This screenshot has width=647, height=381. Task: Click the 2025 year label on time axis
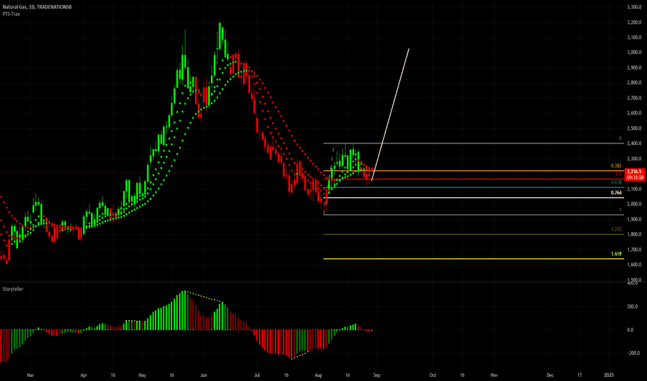(609, 375)
